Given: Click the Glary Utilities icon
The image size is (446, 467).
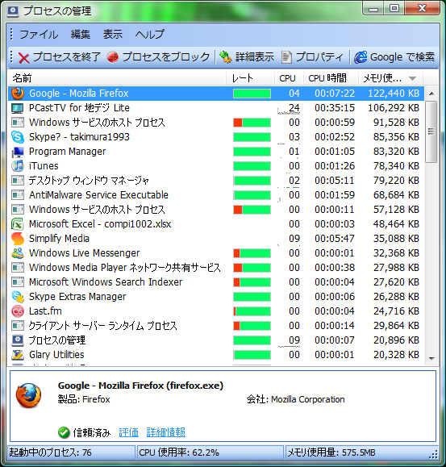Looking at the screenshot, I should [x=18, y=355].
